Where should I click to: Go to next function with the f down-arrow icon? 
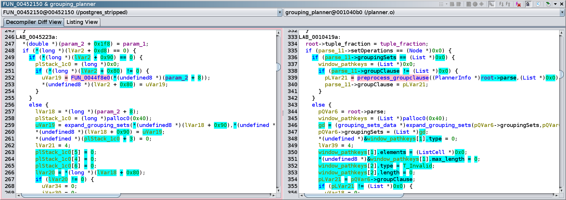click(x=501, y=4)
